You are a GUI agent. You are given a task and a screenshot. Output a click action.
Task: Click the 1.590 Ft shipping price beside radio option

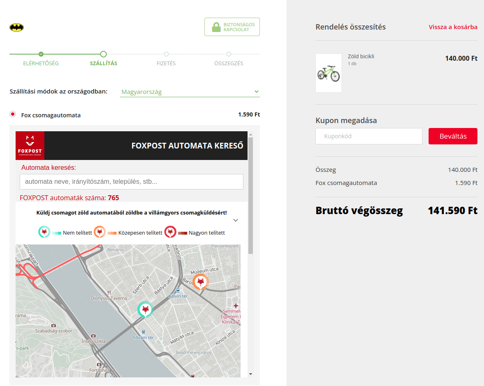[x=249, y=114]
